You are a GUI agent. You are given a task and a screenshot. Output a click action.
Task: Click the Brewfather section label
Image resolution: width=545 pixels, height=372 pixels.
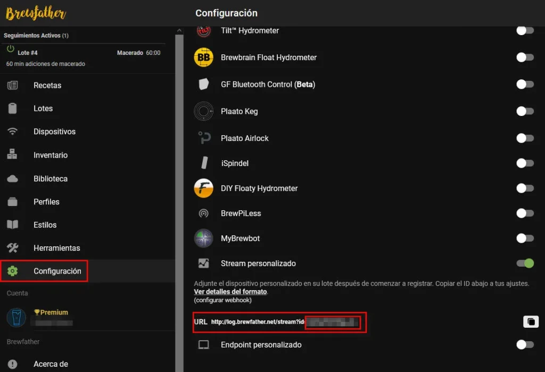pos(23,342)
